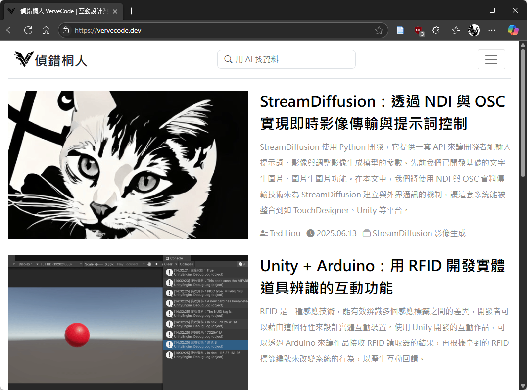Open the hamburger navigation menu
527x390 pixels.
coord(491,59)
